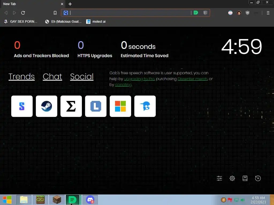Open the Microsoft logo top site tile

click(x=120, y=106)
